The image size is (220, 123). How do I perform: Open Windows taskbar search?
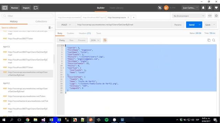tap(12, 120)
